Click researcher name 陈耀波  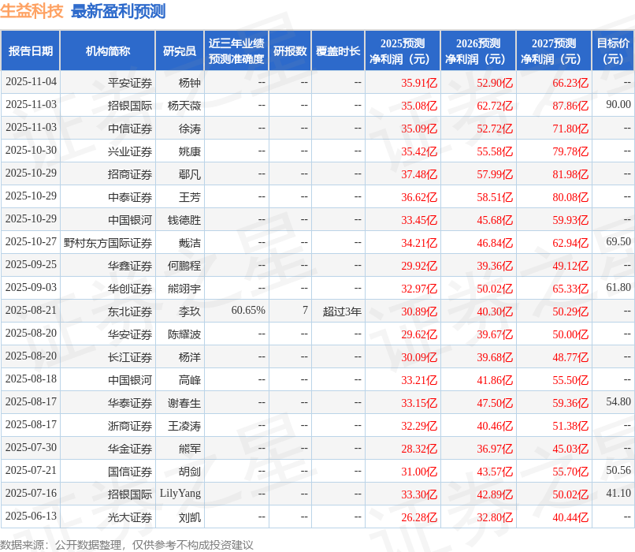pyautogui.click(x=184, y=334)
